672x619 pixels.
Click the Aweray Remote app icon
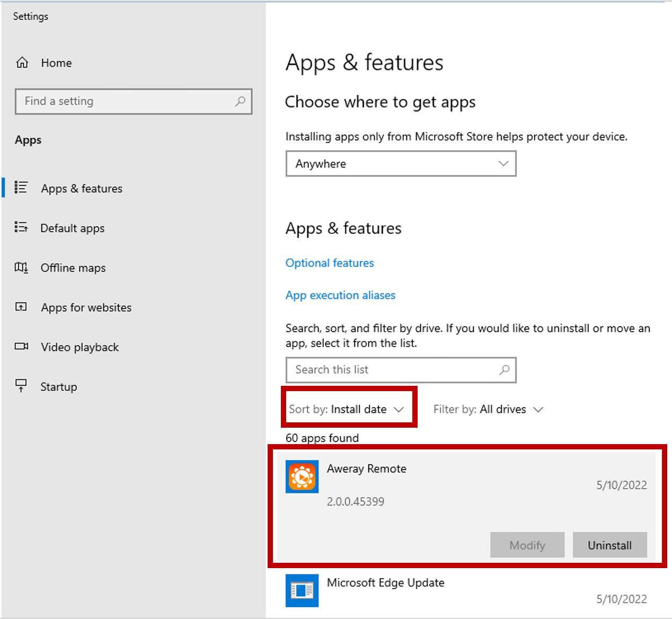[302, 476]
